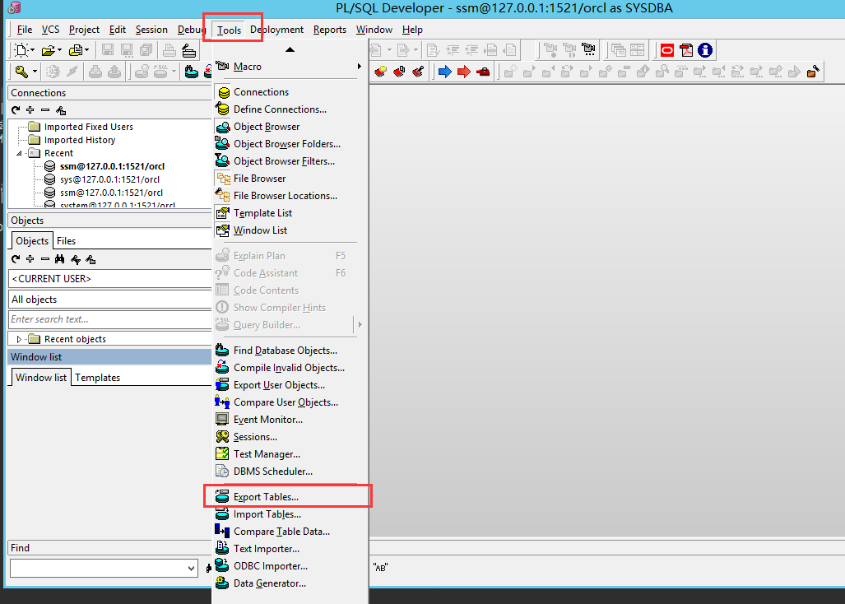Click refresh icon in Objects panel
Viewport: 845px width, 604px height.
click(x=16, y=259)
